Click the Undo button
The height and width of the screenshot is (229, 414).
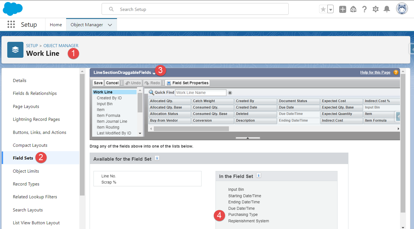click(133, 83)
